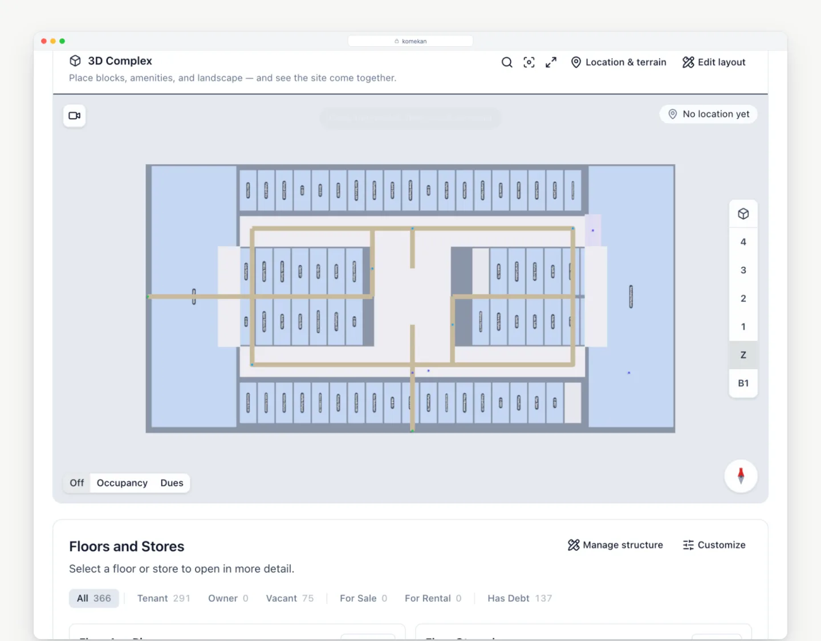Switch to the 3D cube view above floor 4
The image size is (821, 641).
point(743,214)
